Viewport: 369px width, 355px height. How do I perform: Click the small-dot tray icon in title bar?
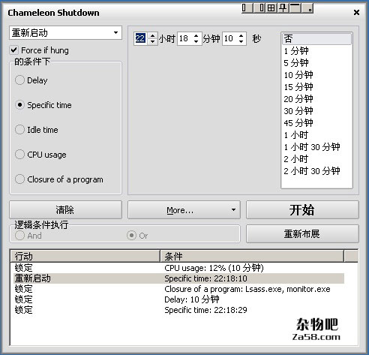pos(307,8)
